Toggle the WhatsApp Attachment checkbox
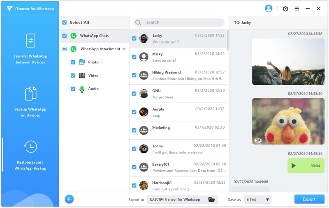 click(65, 49)
